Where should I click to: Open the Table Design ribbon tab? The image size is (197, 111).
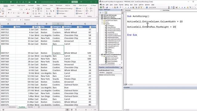(83, 6)
